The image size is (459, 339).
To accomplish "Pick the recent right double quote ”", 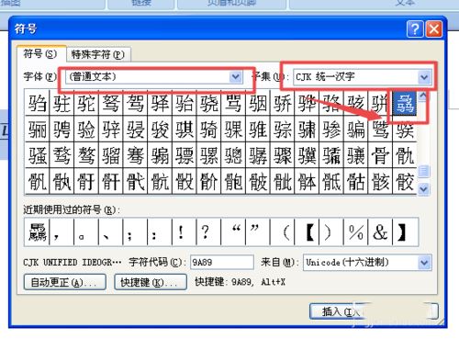I will point(258,232).
